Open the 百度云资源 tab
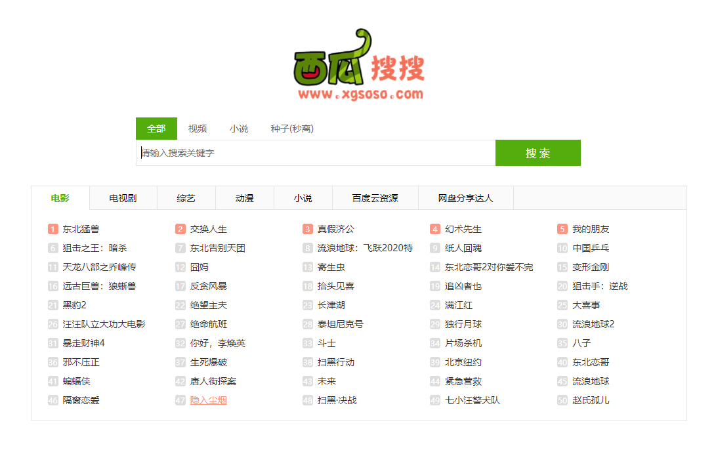Image resolution: width=716 pixels, height=450 pixels. [x=375, y=197]
